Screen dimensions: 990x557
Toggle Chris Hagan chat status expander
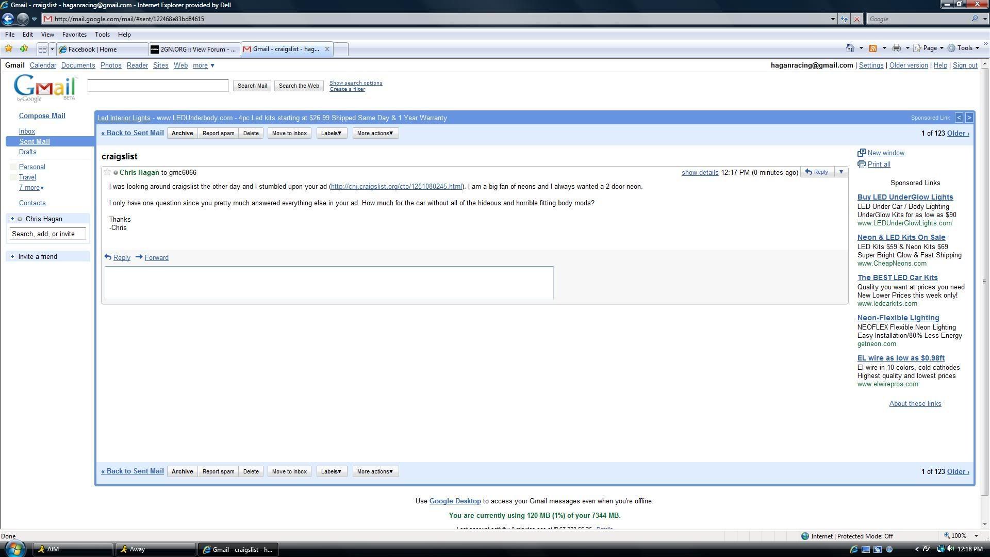(12, 219)
